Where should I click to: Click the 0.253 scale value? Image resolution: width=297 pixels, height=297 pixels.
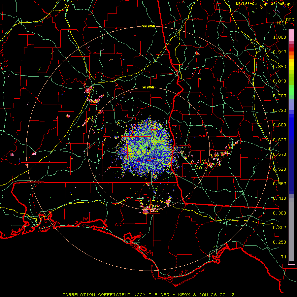[x=280, y=242]
